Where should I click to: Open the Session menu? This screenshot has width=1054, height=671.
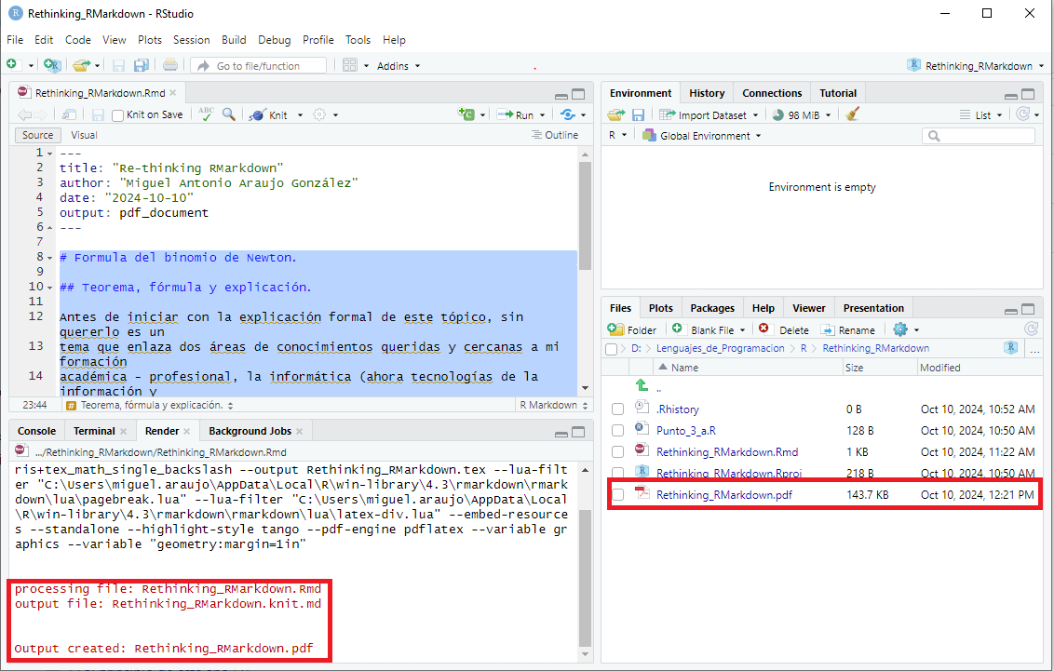pos(191,40)
